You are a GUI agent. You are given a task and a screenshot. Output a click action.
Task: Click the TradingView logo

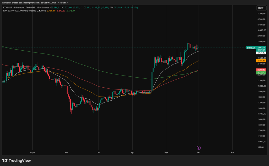(17, 160)
